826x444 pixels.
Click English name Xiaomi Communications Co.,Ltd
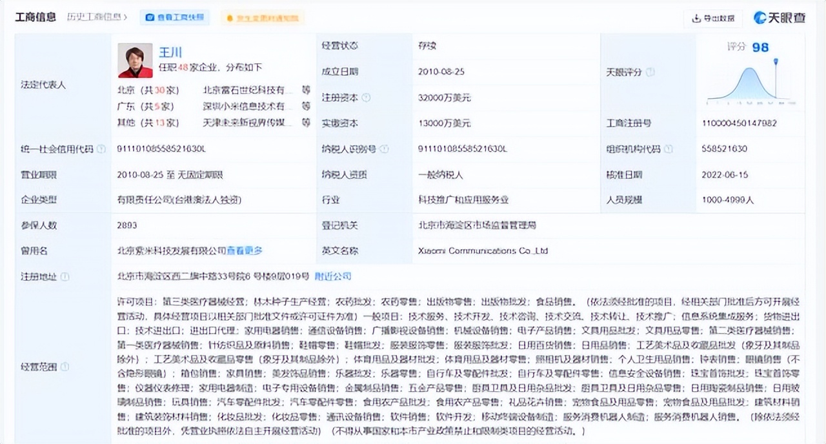pos(483,250)
